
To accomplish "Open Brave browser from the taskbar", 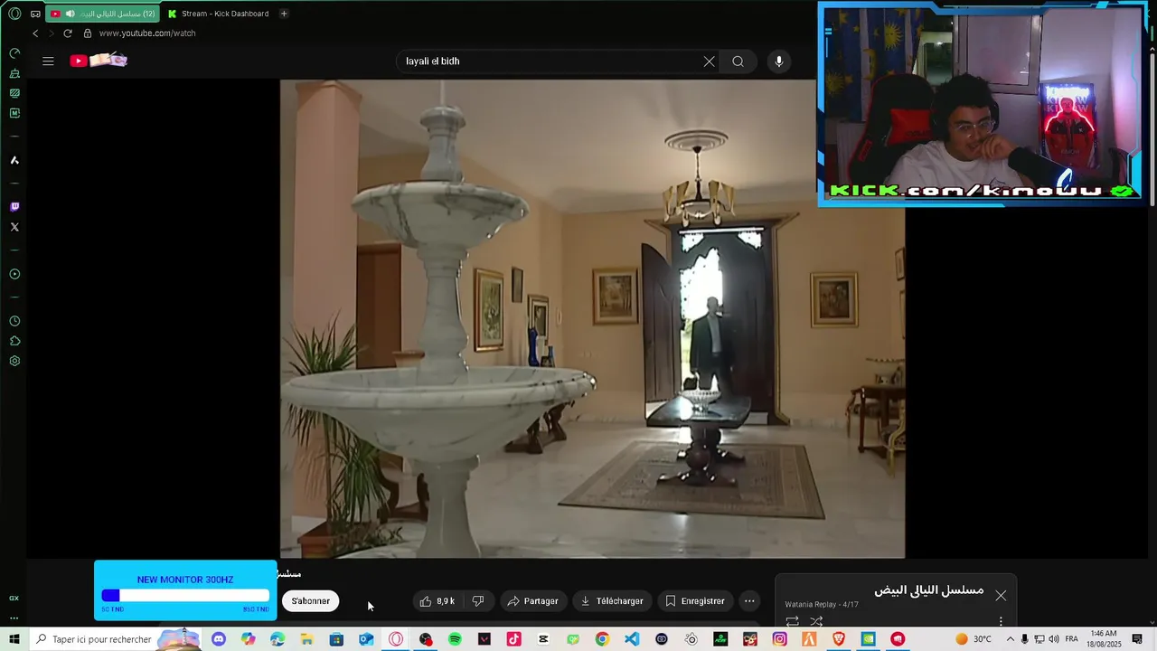I will coord(839,639).
